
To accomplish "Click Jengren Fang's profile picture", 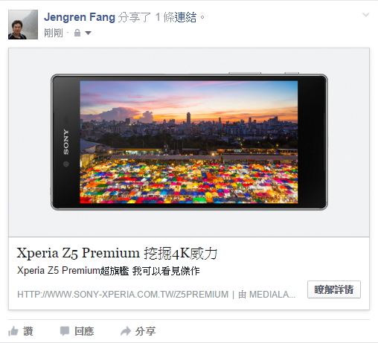I will coord(23,25).
